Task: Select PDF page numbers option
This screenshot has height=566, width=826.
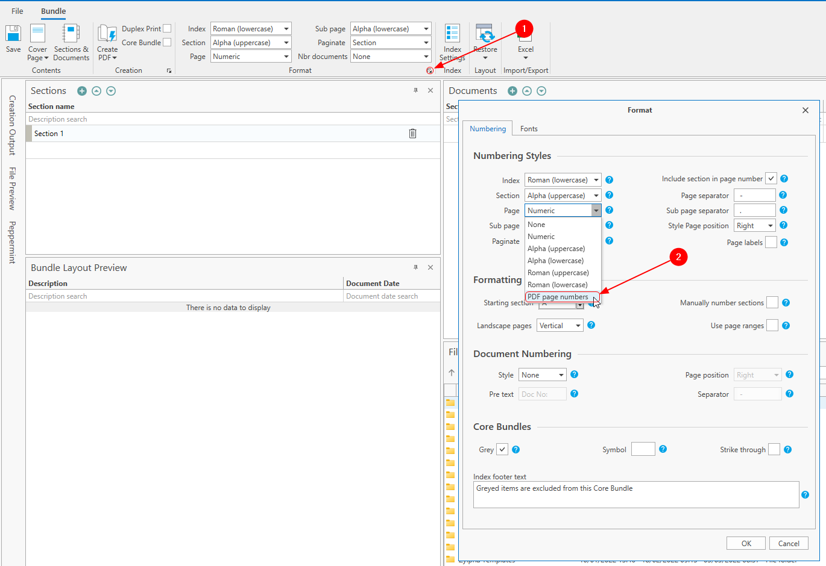Action: [558, 297]
